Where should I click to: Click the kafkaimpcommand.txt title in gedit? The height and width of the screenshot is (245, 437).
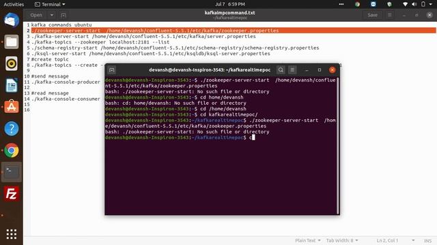pyautogui.click(x=229, y=13)
